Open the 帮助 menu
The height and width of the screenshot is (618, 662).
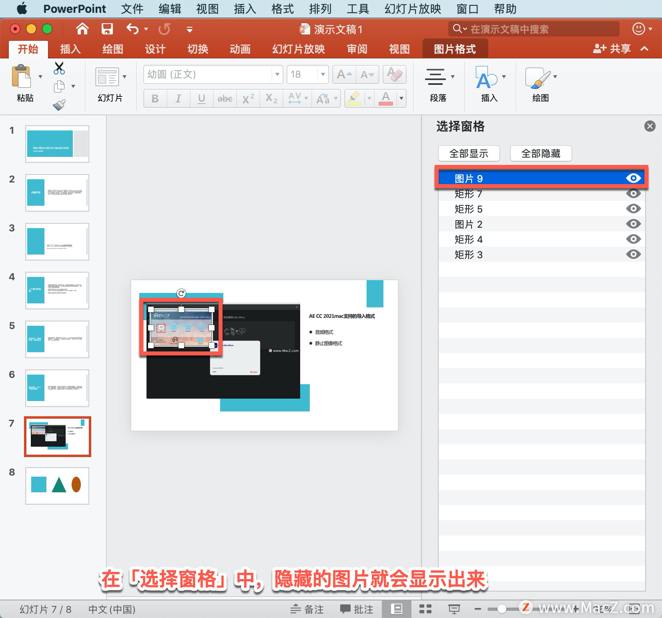pos(505,9)
